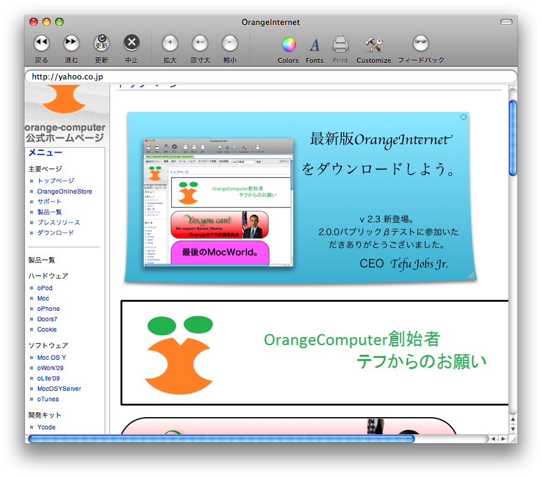Open the トップページ link in sidebar

click(56, 181)
